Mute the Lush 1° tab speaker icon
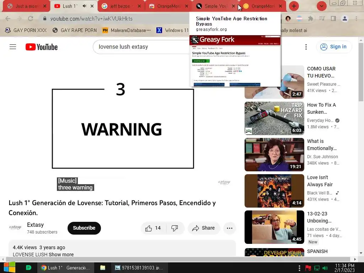364x273 pixels. [85, 6]
